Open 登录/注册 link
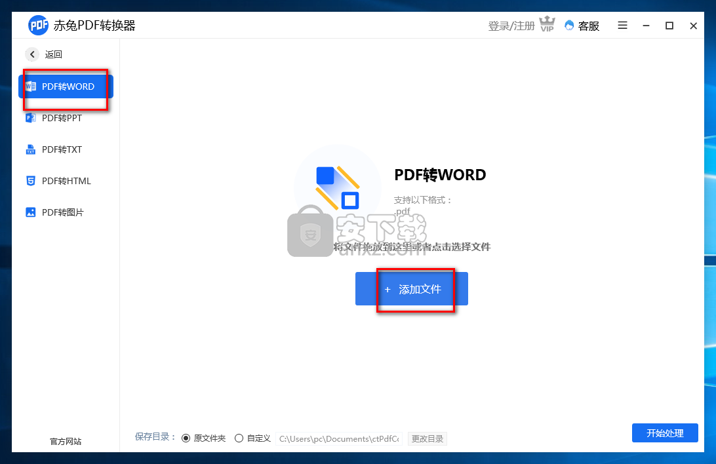716x464 pixels. coord(511,26)
